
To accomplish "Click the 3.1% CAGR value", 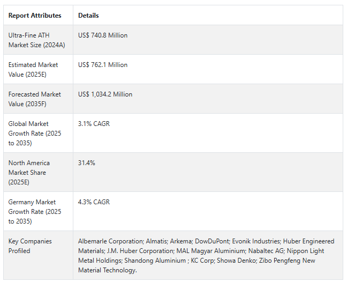I will tap(94, 124).
